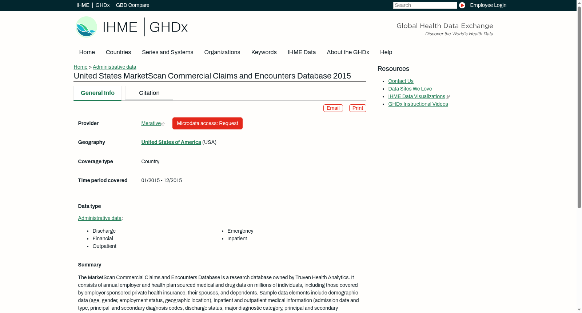Open the IHME link in top bar
Image resolution: width=582 pixels, height=313 pixels.
click(83, 5)
